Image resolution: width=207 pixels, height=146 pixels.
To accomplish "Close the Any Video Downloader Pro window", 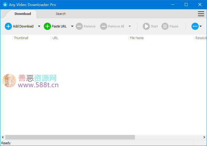I will coord(200,5).
